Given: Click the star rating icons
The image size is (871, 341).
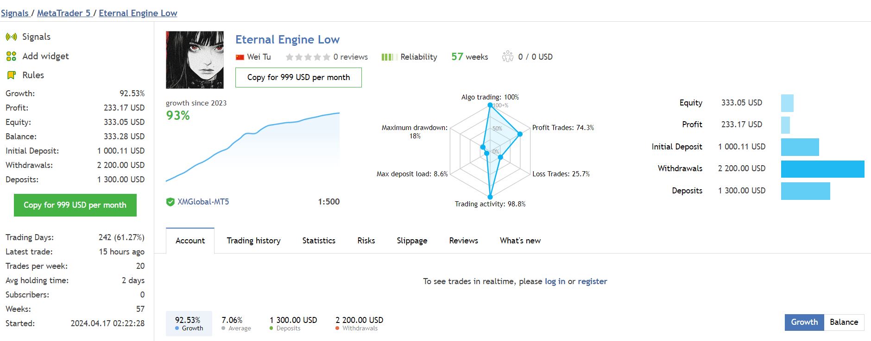Looking at the screenshot, I should (x=308, y=57).
